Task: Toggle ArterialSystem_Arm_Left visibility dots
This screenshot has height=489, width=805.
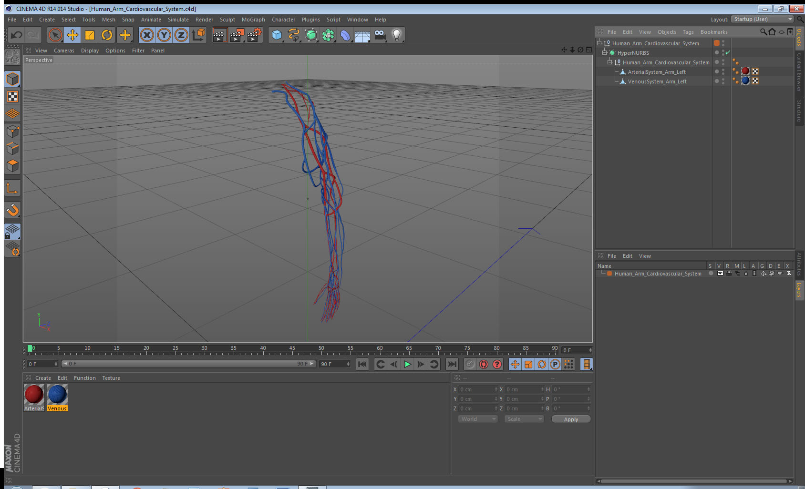Action: tap(723, 71)
